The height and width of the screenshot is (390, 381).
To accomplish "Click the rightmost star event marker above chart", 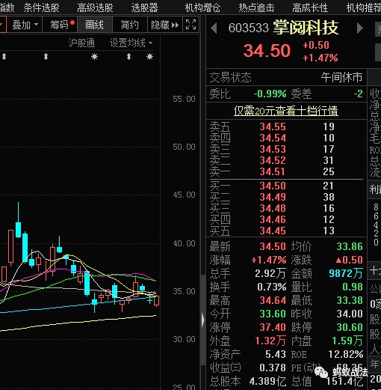I will tap(149, 57).
